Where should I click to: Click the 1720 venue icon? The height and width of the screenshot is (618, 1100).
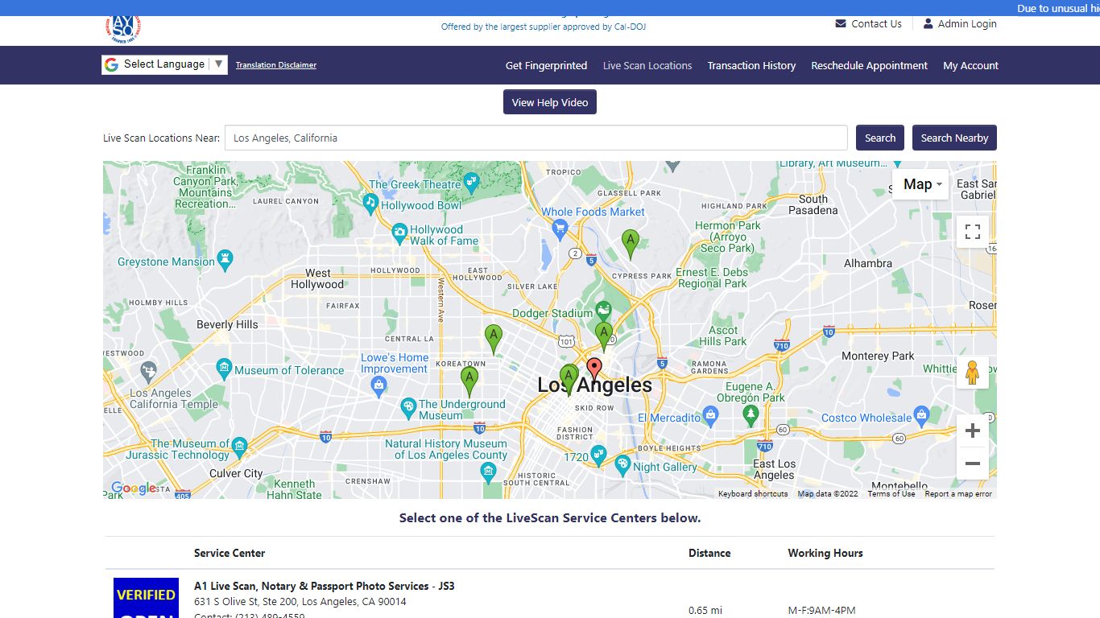(x=598, y=455)
